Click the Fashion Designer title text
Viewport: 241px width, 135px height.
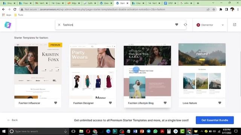(84, 103)
